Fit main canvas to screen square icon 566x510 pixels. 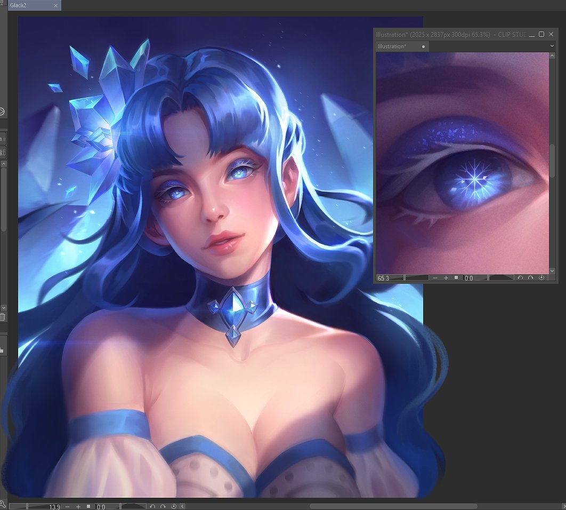(x=88, y=506)
